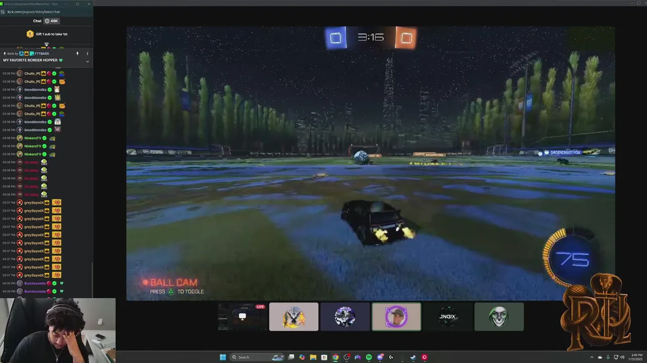Switch to Google Chrome on taskbar

click(x=335, y=357)
